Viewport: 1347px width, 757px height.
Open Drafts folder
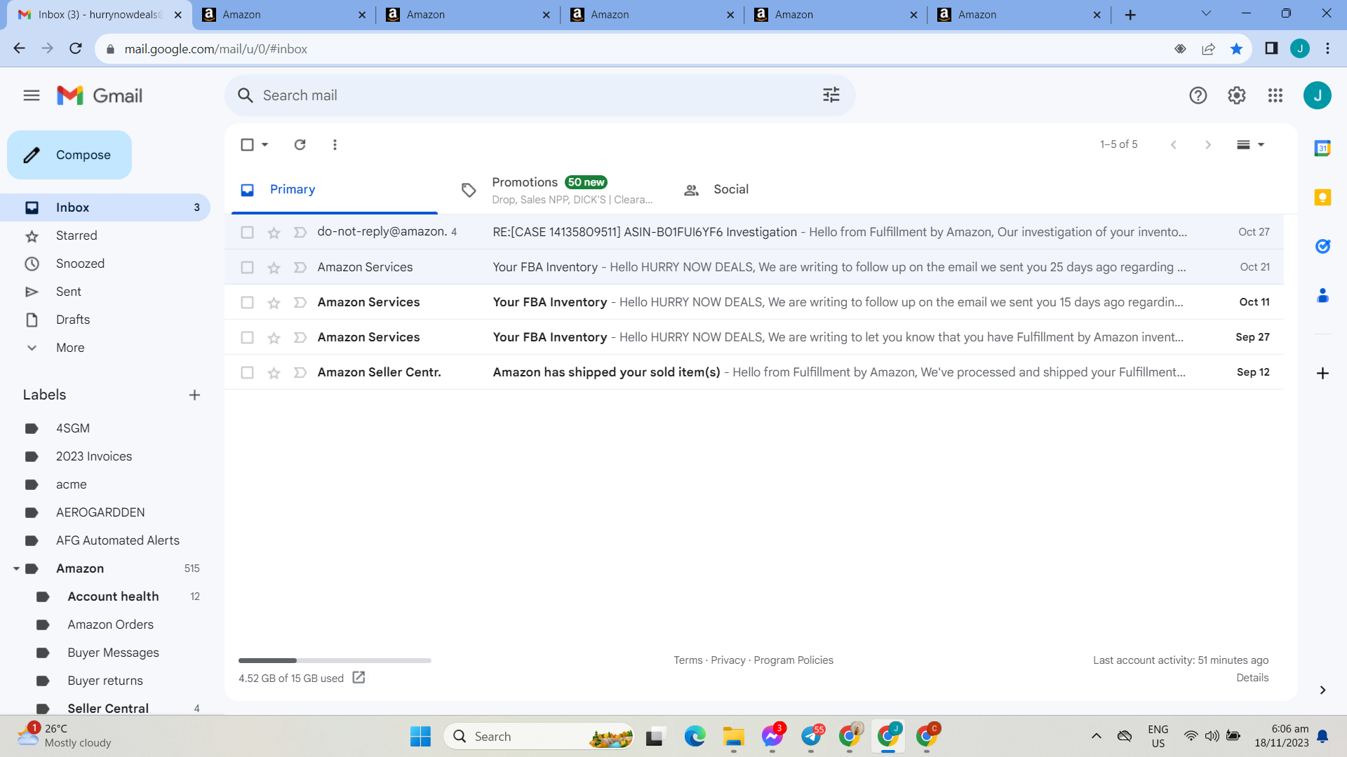click(73, 320)
